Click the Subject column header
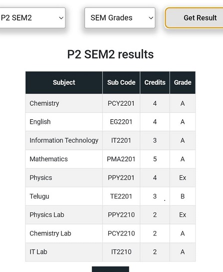Viewport: 223px width, 272px height. [64, 83]
